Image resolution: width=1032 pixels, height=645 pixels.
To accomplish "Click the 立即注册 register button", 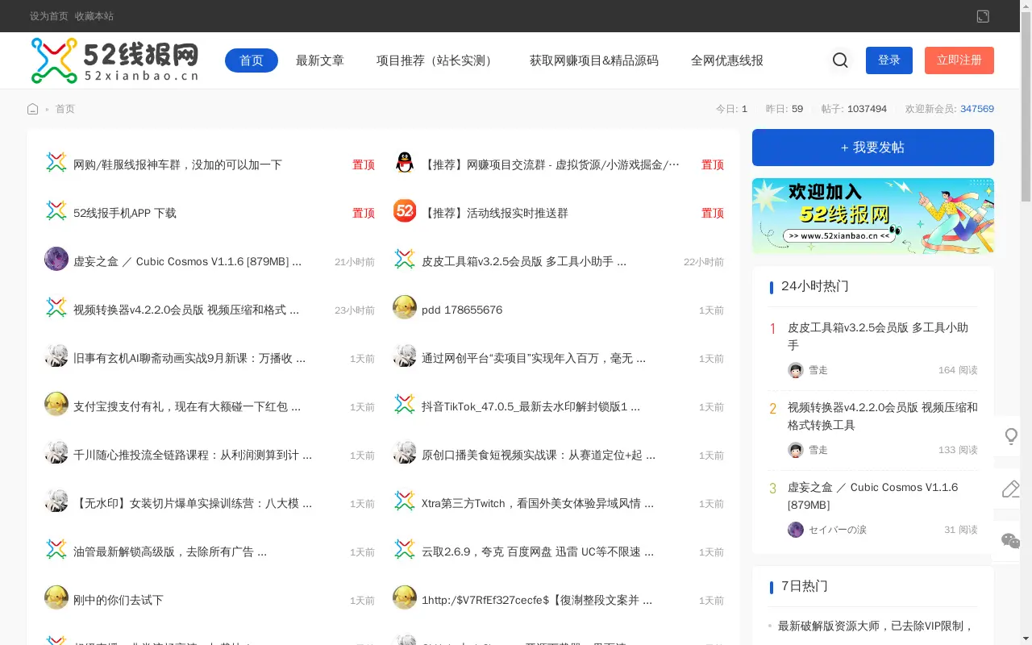I will pyautogui.click(x=959, y=60).
